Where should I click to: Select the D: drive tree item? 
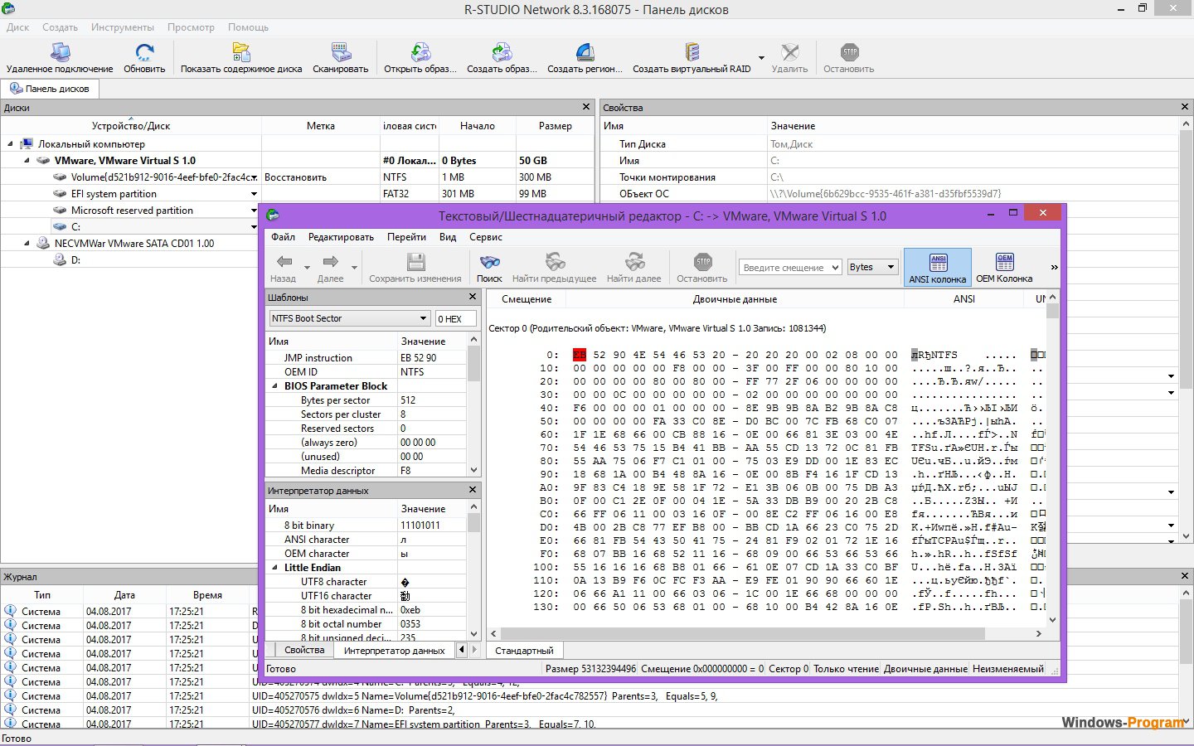click(x=75, y=260)
